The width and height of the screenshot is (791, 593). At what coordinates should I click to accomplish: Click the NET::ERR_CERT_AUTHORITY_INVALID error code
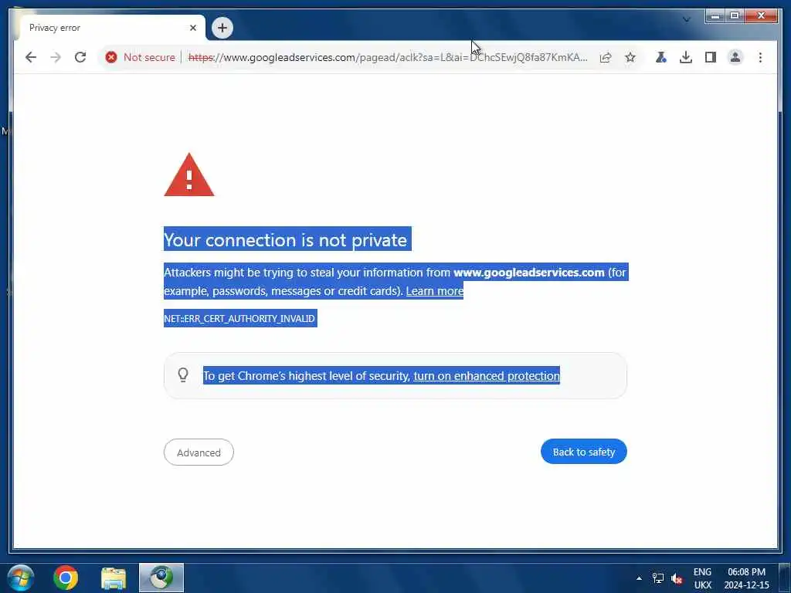click(239, 319)
